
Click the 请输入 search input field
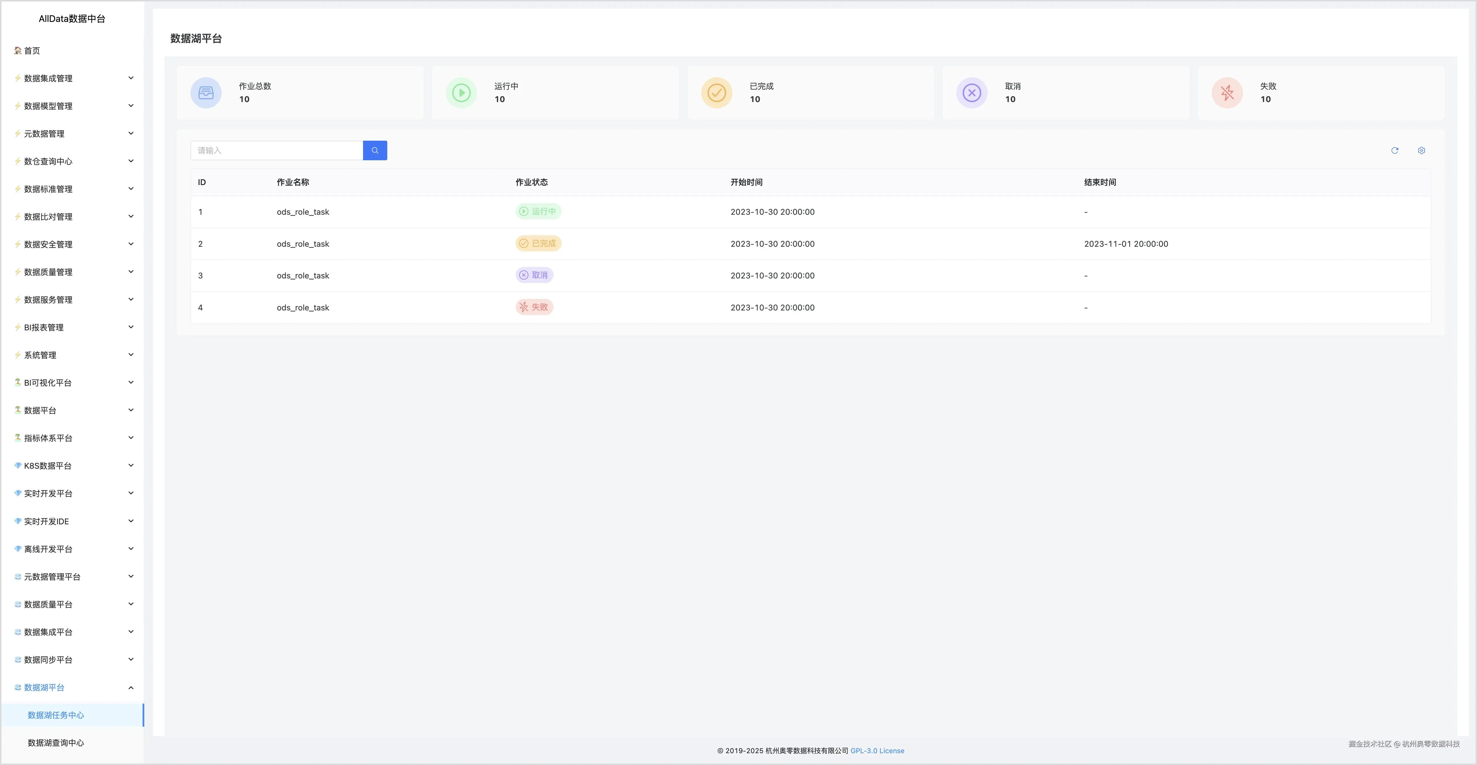coord(276,150)
